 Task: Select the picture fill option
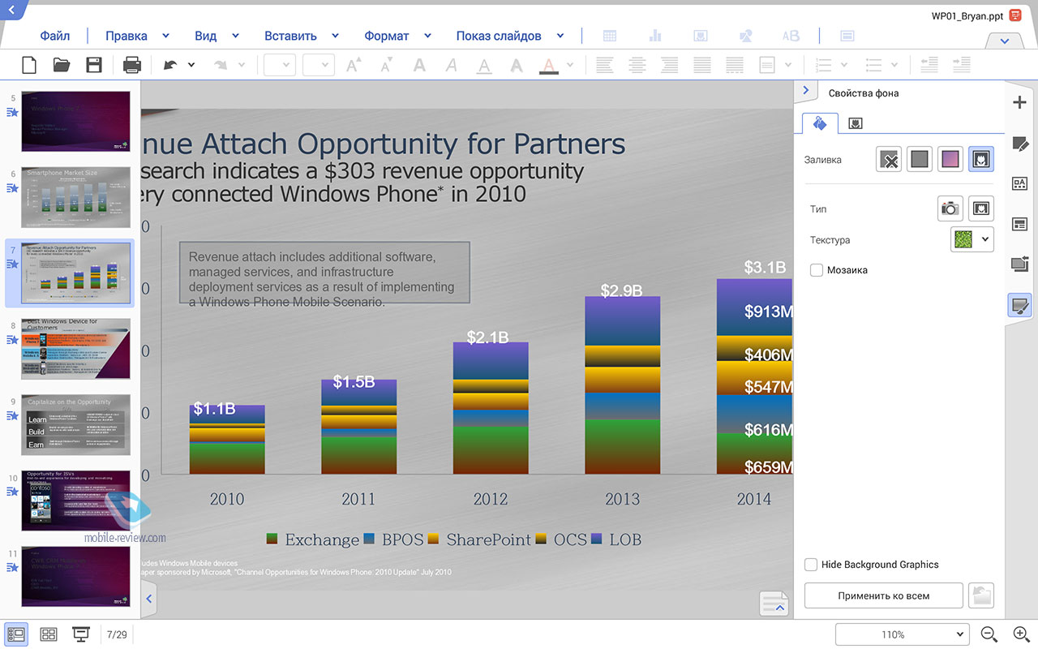[x=981, y=159]
